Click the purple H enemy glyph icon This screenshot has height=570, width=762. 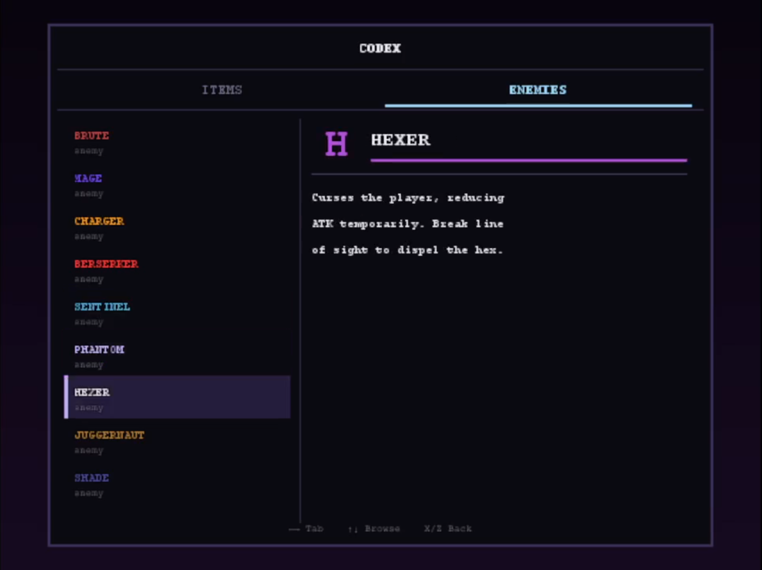tap(336, 143)
